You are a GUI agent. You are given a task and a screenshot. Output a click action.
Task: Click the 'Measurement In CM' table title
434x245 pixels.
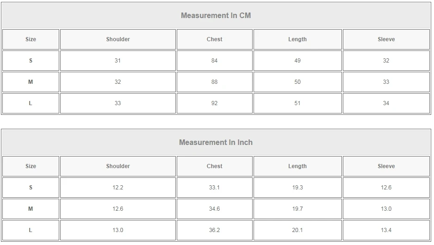pos(216,15)
